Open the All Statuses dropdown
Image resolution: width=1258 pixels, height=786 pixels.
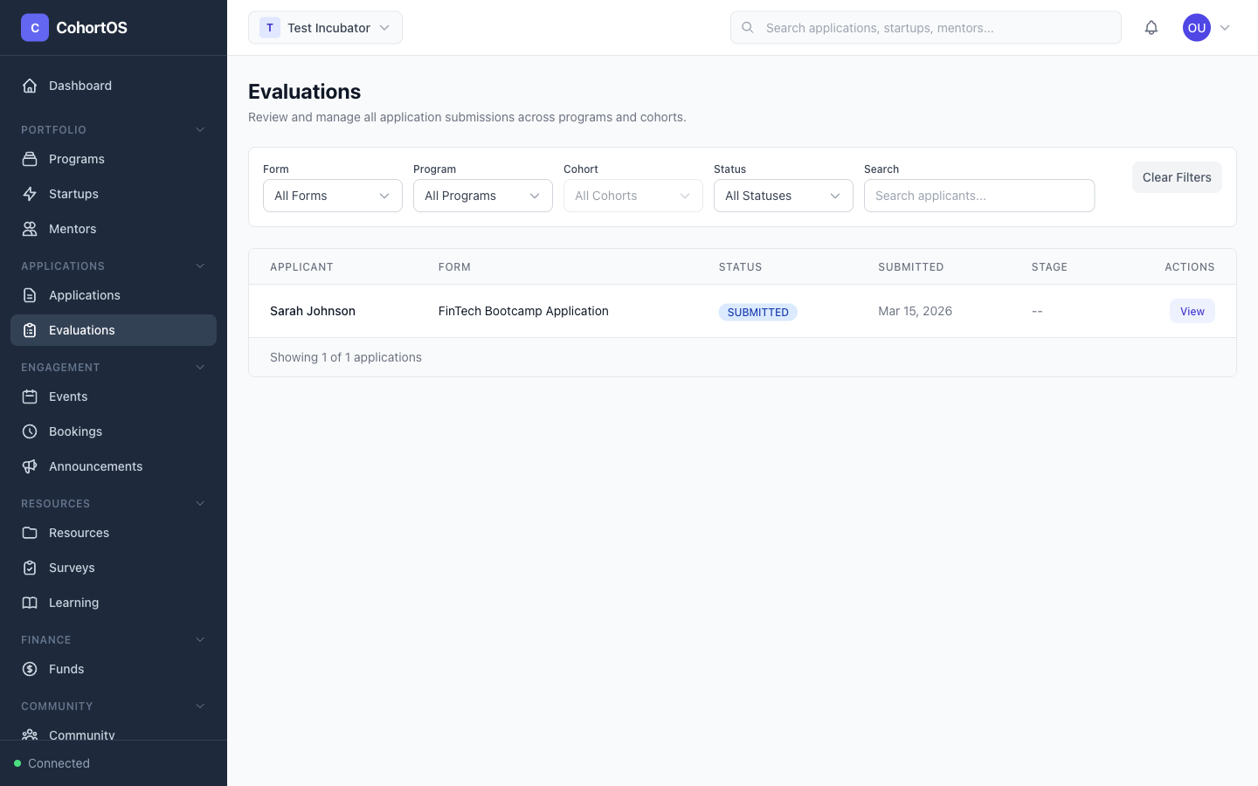[x=783, y=196]
